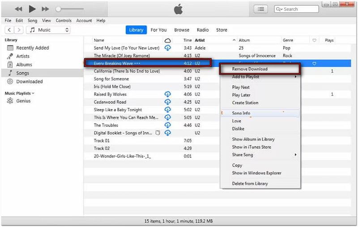Open the Song menu
The image size is (358, 227).
point(32,21)
